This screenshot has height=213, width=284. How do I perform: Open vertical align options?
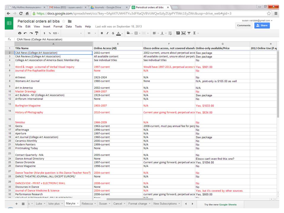tap(163, 33)
